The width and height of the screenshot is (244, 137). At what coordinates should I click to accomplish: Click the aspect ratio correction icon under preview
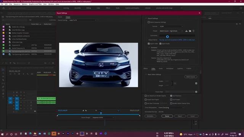click(x=119, y=111)
